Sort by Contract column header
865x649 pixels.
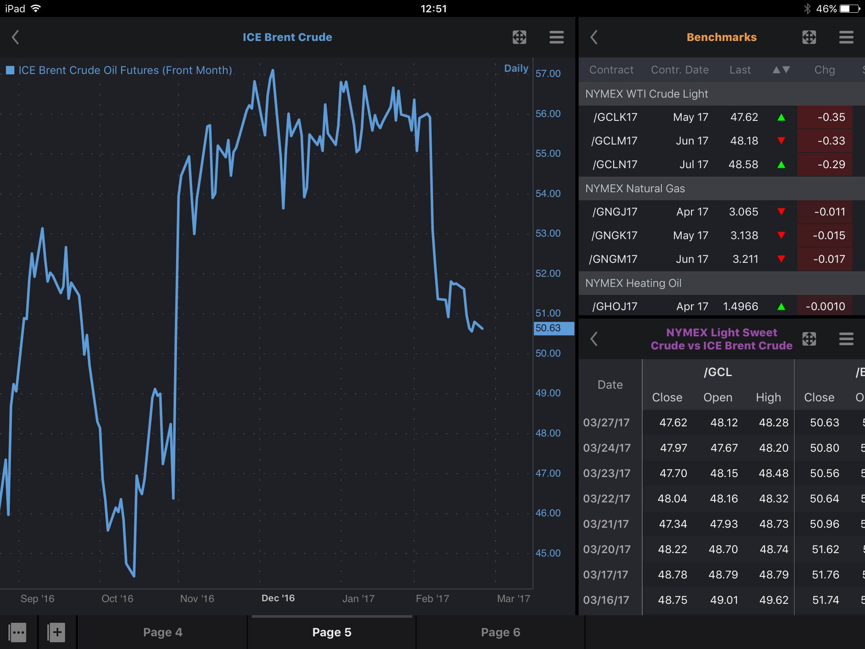(x=611, y=70)
